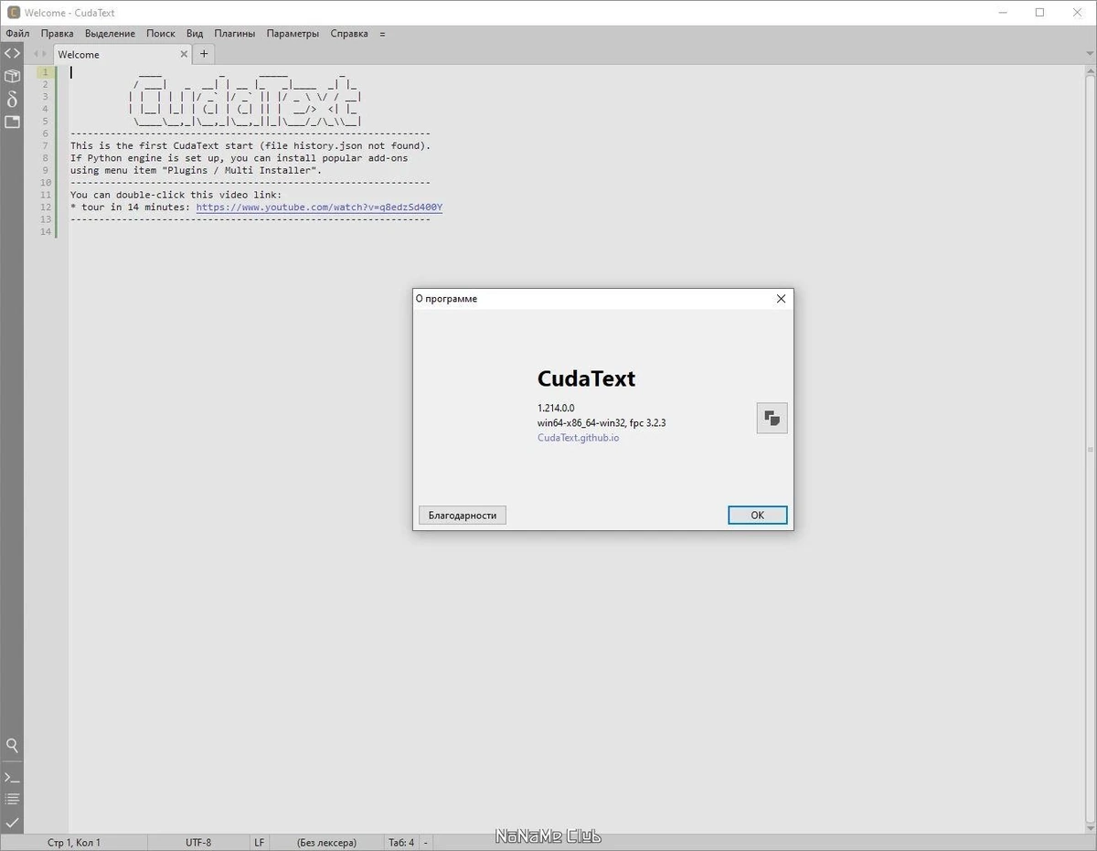Click the Благодарности button
The height and width of the screenshot is (851, 1097).
[x=463, y=516]
